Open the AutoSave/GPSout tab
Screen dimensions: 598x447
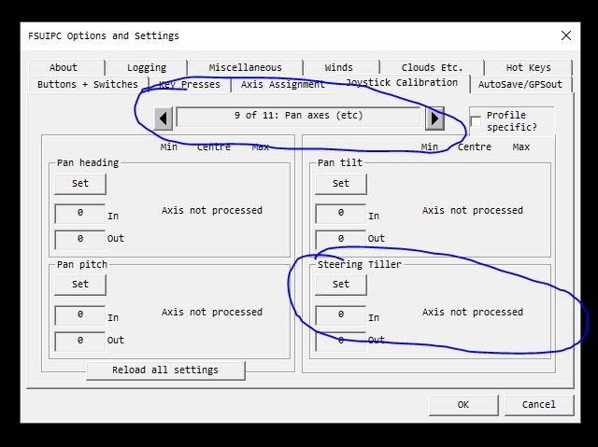[x=520, y=84]
